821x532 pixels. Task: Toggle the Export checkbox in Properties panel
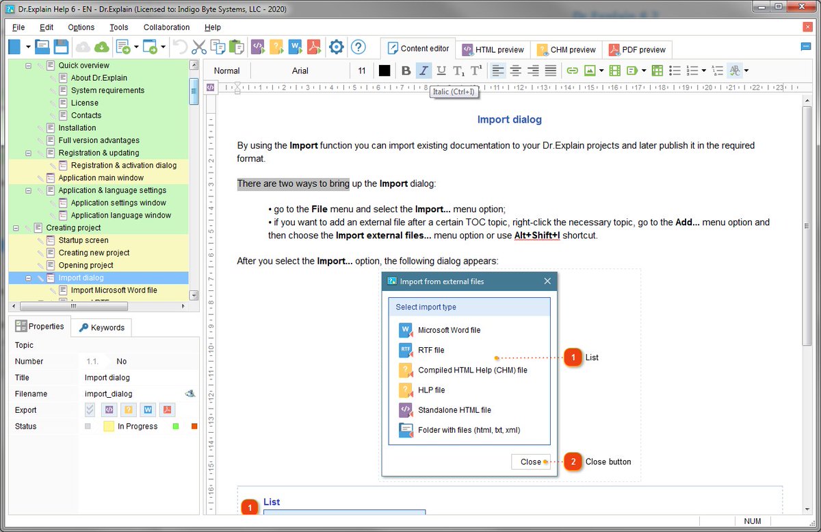tap(89, 409)
